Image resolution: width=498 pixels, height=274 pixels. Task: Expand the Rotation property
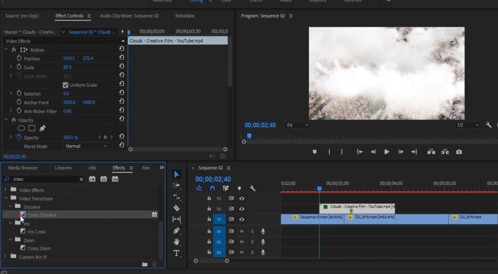click(11, 93)
